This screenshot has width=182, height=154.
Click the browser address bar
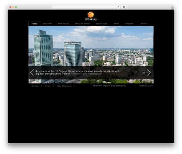click(86, 7)
